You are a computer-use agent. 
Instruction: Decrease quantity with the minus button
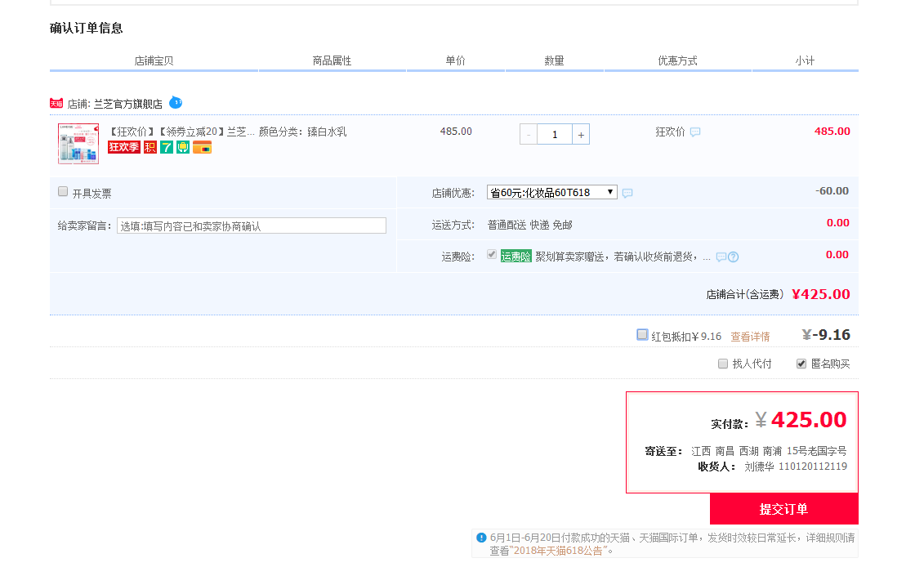pos(529,134)
